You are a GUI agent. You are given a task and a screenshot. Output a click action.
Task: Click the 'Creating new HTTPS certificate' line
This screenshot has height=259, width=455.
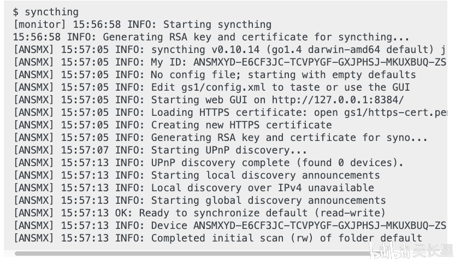[173, 125]
